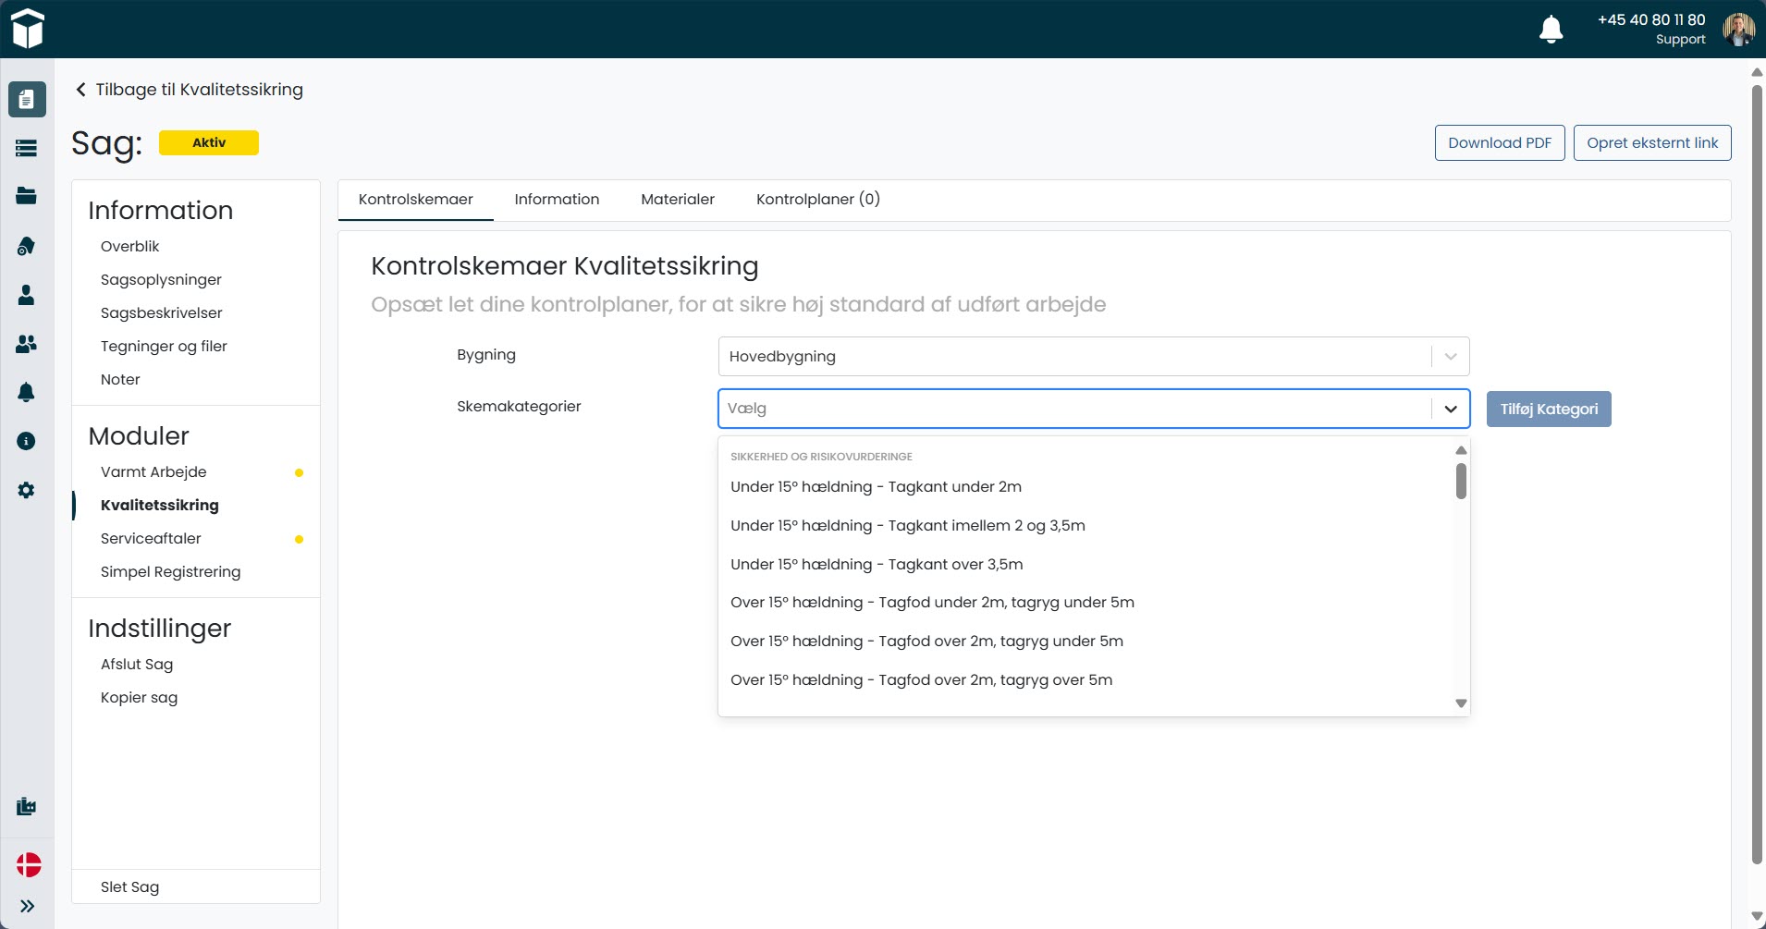Open settings via the sidebar gear icon
This screenshot has height=929, width=1766.
[27, 490]
